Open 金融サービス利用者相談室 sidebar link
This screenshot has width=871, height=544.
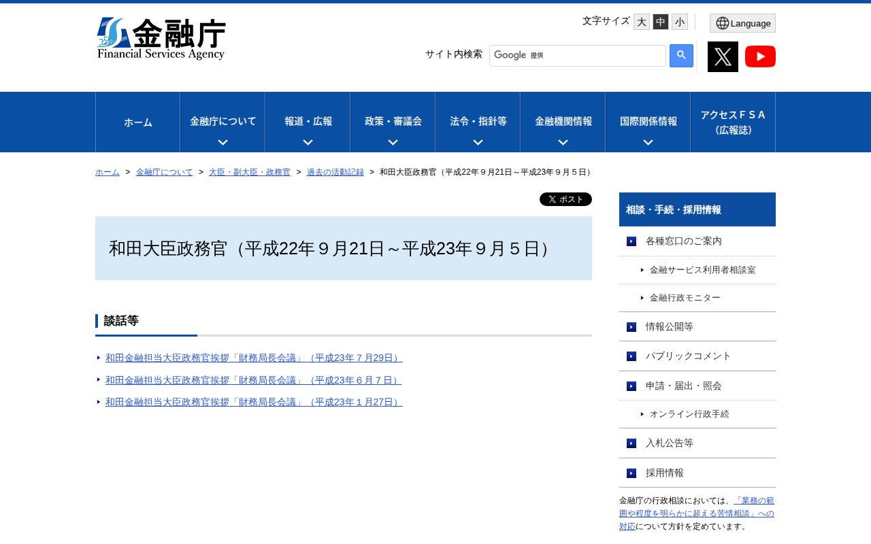point(697,270)
